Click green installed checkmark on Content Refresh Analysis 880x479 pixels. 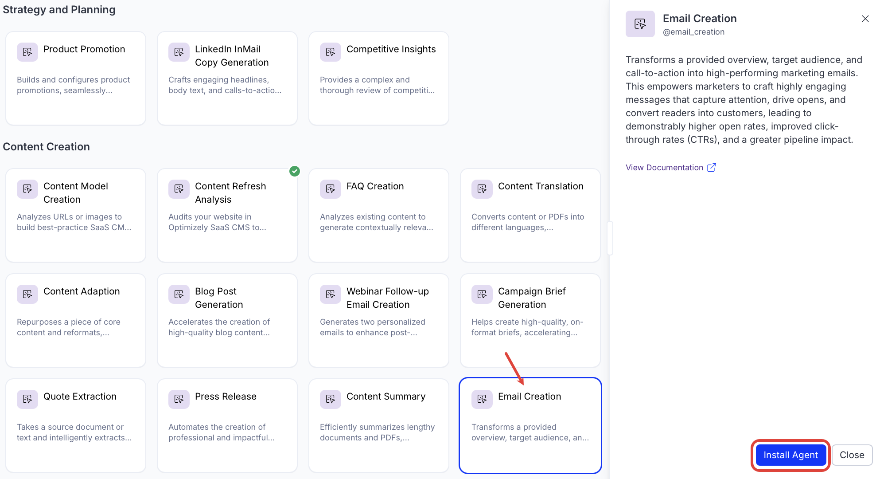[x=295, y=171]
